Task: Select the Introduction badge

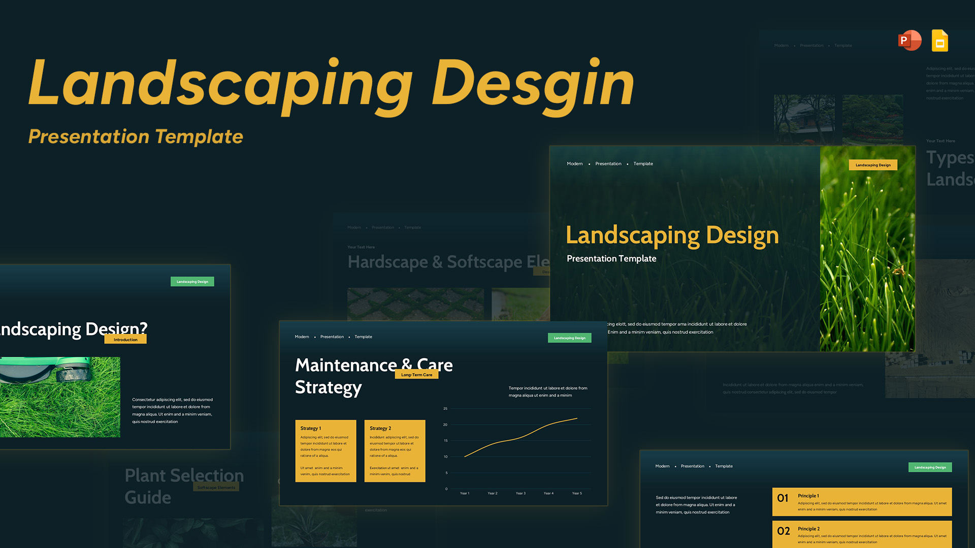Action: [125, 339]
